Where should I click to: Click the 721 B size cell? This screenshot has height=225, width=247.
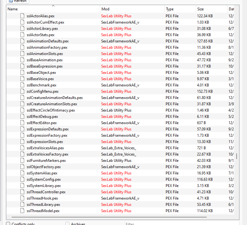pyautogui.click(x=201, y=148)
